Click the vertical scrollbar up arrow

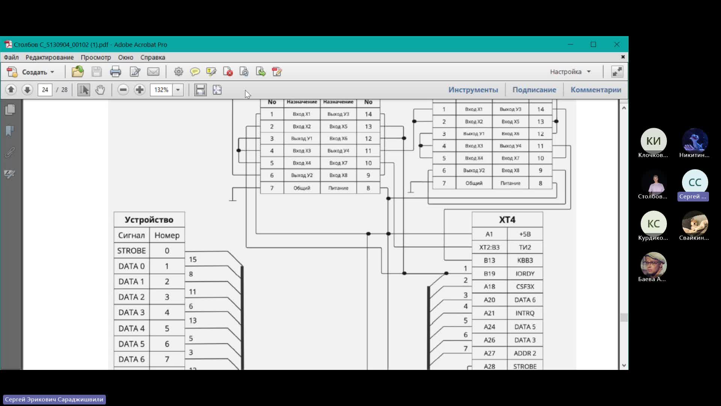(x=624, y=108)
